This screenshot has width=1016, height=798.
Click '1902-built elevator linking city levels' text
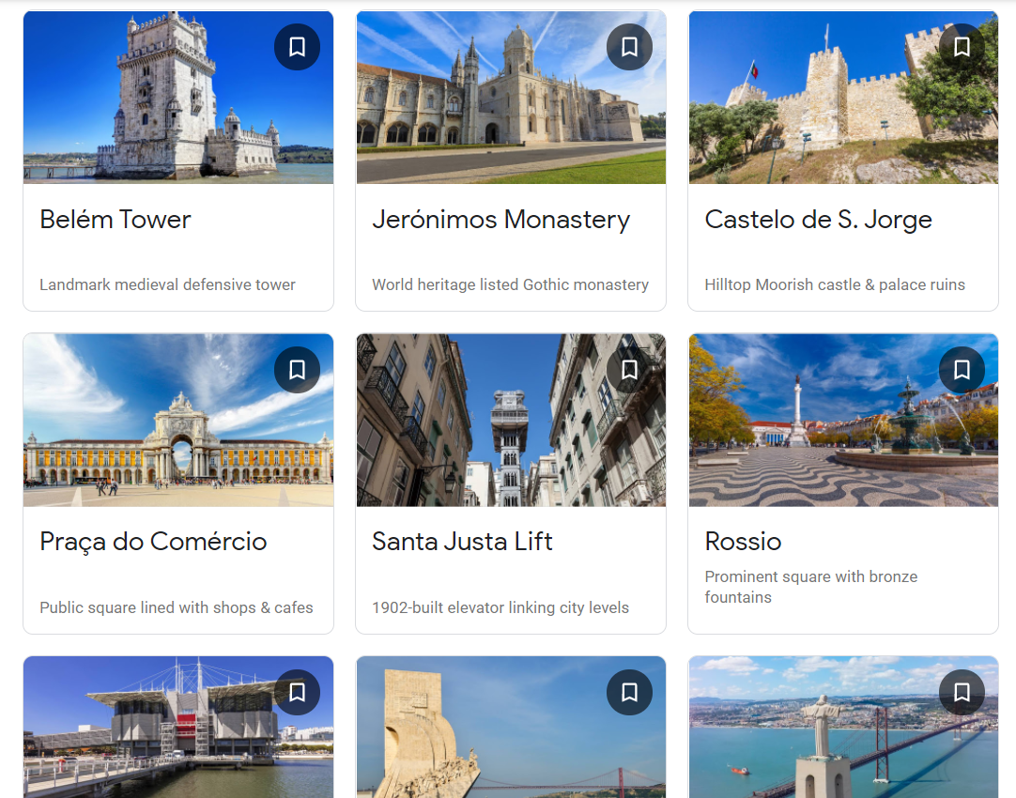tap(500, 607)
